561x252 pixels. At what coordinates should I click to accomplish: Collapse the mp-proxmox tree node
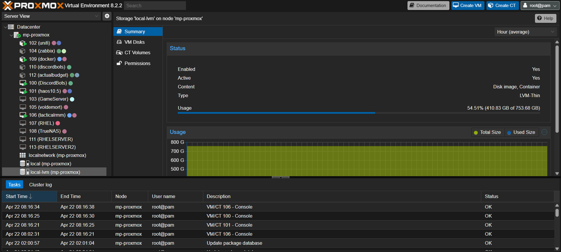click(11, 35)
